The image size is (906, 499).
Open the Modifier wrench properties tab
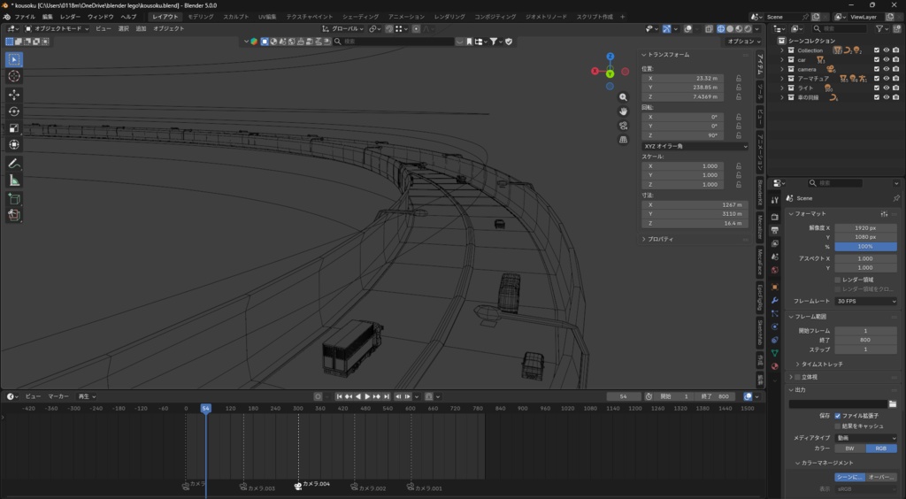[775, 300]
